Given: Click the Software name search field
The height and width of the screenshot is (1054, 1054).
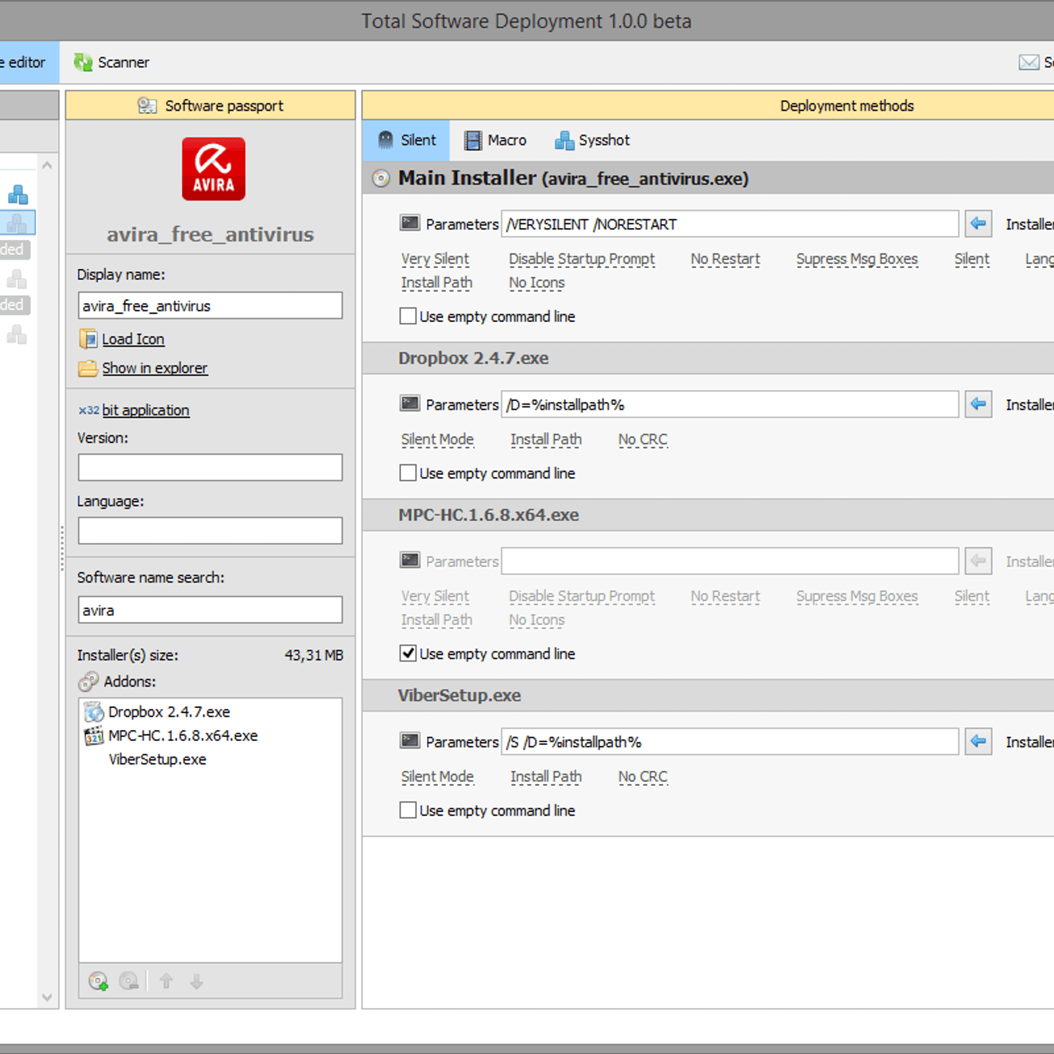Looking at the screenshot, I should click(x=210, y=610).
